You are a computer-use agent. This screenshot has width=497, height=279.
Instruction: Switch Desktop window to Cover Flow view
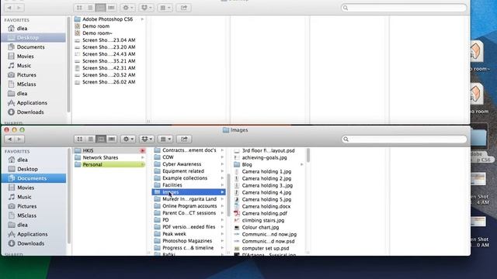coord(111,8)
